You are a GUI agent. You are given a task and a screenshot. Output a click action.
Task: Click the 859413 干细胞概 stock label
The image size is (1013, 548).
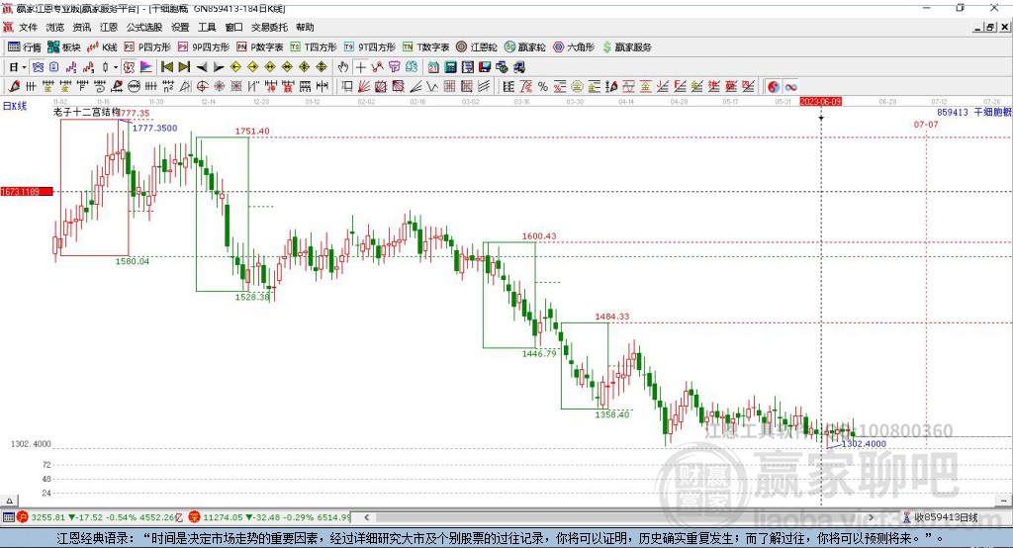click(974, 112)
